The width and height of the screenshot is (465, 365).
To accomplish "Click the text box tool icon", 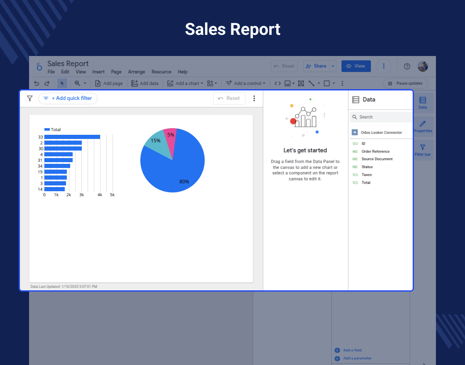I will pyautogui.click(x=301, y=83).
